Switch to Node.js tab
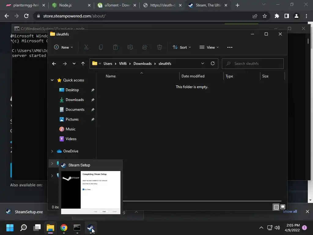313x235 pixels. click(x=70, y=5)
